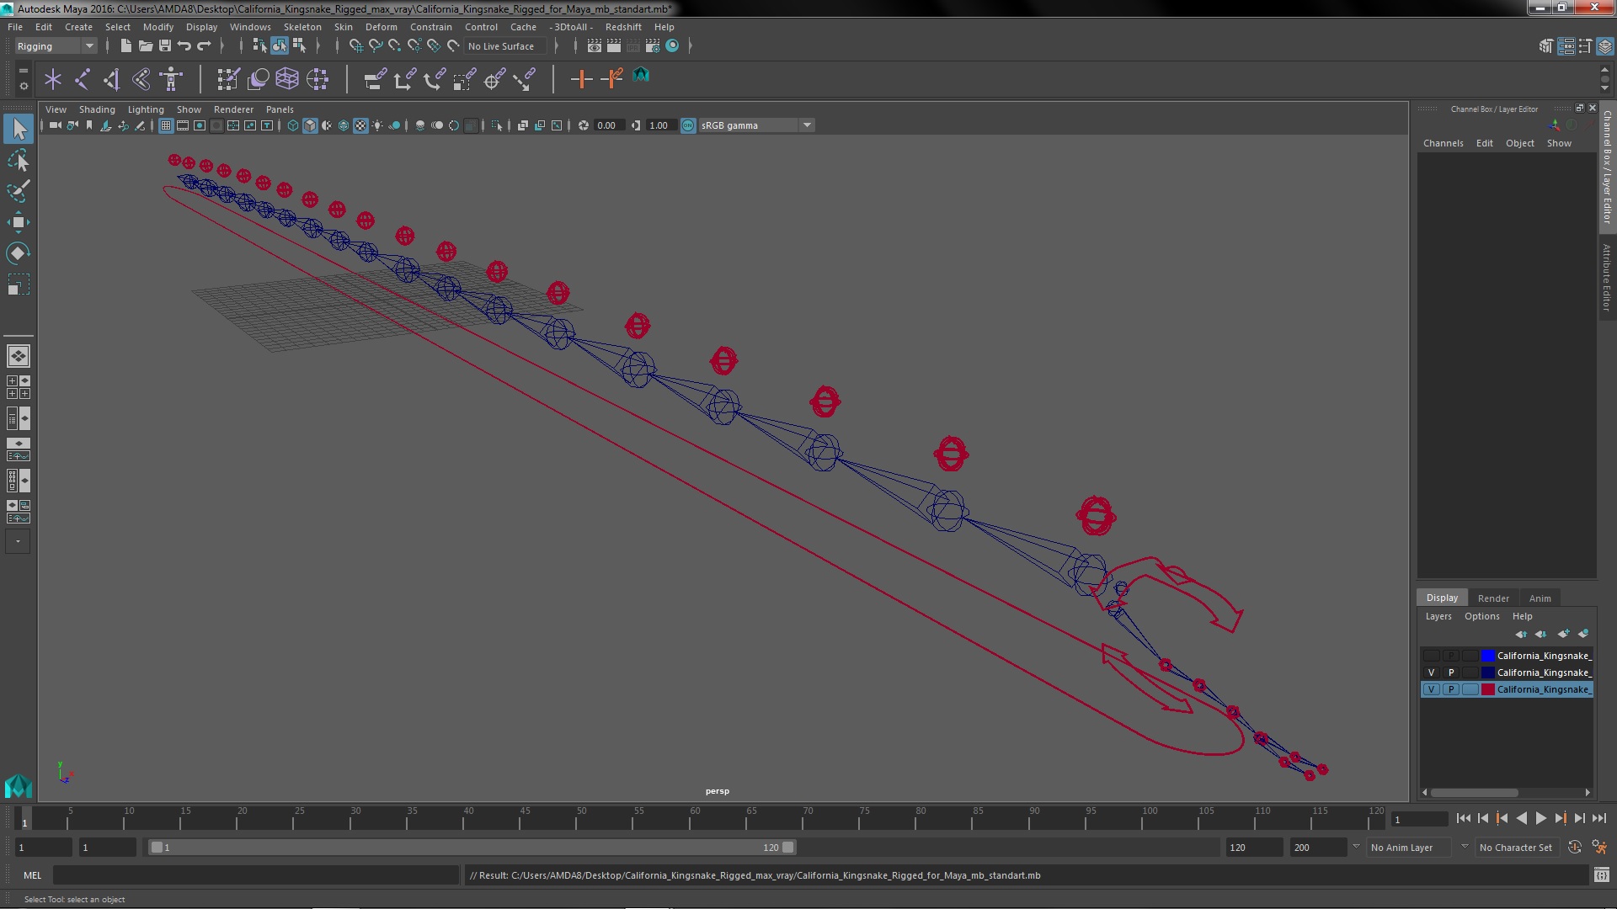Image resolution: width=1617 pixels, height=909 pixels.
Task: Select the Paint Selection tool
Action: (18, 191)
